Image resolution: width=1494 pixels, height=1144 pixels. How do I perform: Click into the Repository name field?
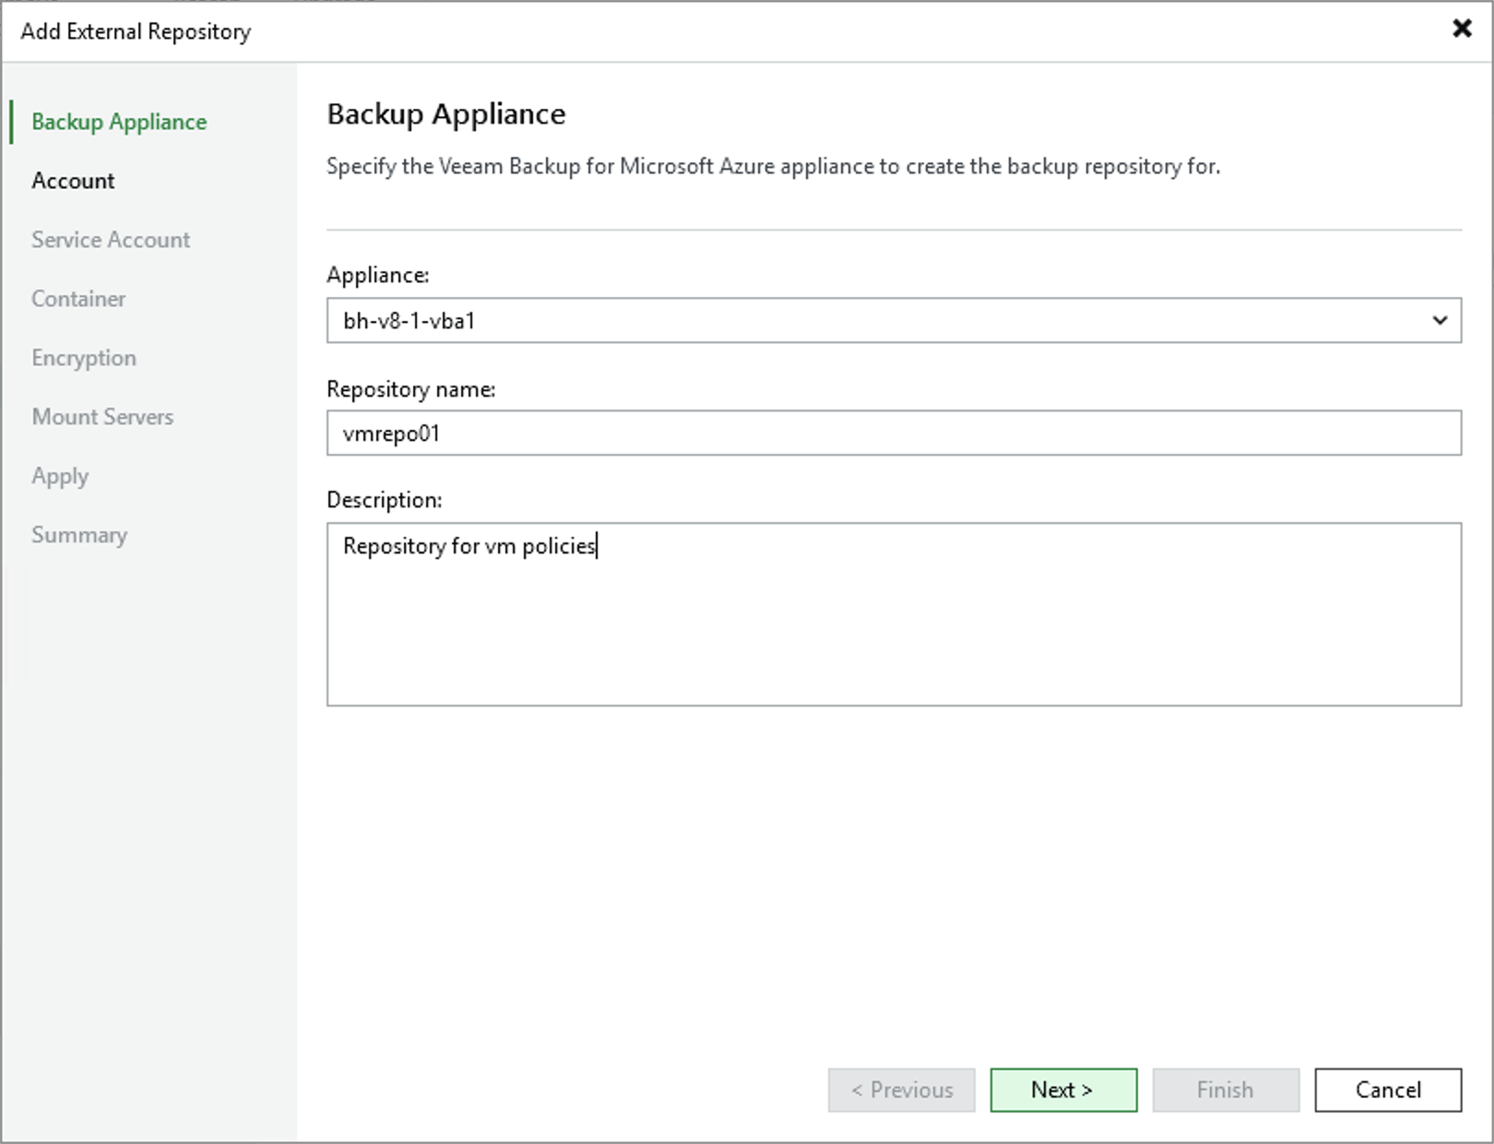coord(894,433)
